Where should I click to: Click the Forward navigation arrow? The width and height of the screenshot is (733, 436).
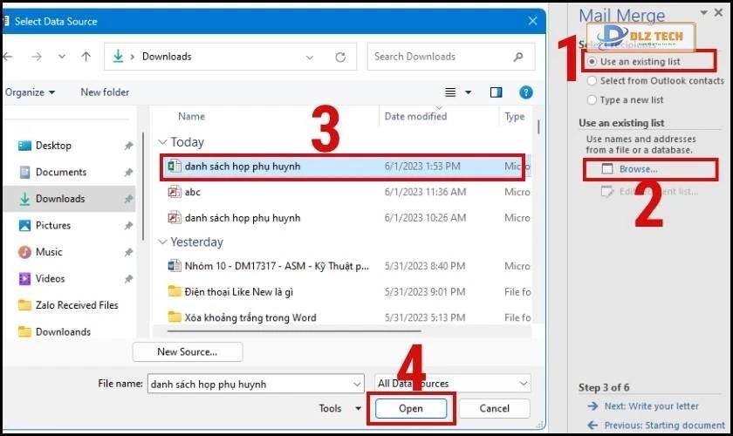[x=34, y=57]
